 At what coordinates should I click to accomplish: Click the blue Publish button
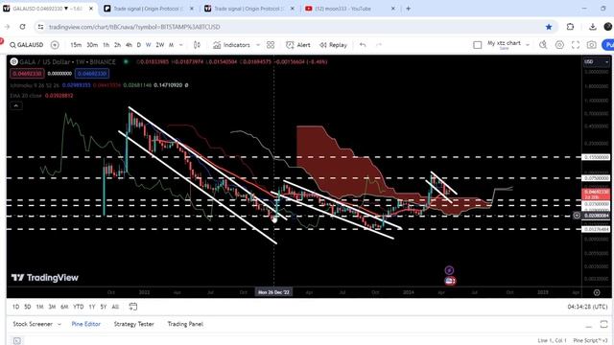(x=608, y=45)
